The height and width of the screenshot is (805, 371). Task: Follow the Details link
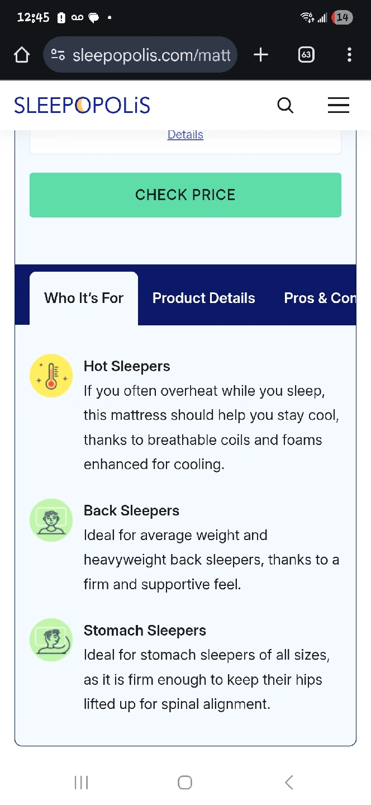[x=185, y=135]
